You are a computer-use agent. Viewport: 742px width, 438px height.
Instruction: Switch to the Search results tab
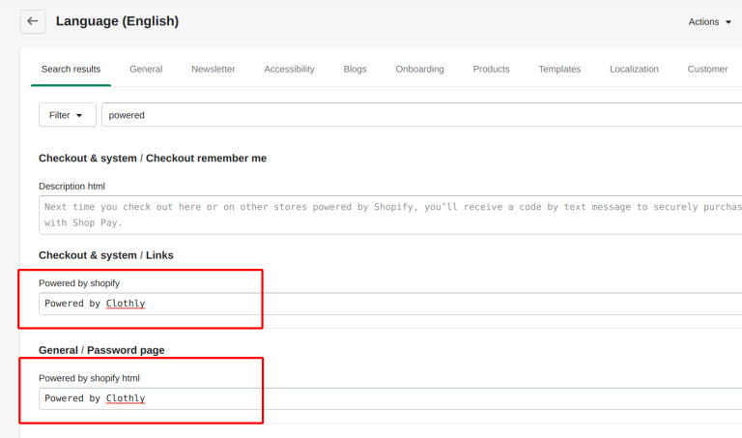pos(71,70)
